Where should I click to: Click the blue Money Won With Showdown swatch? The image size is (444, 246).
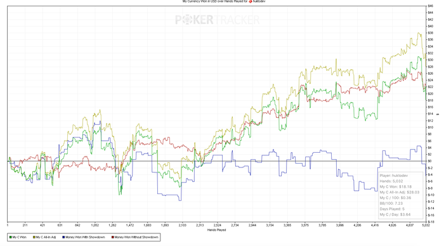(x=63, y=237)
